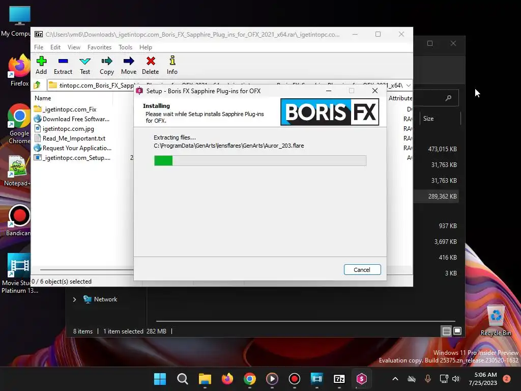Click the search icon in Explorer window
The width and height of the screenshot is (521, 391).
448,98
